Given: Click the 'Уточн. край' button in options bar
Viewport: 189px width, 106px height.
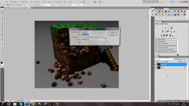Looking at the screenshot, I should point(77,5).
